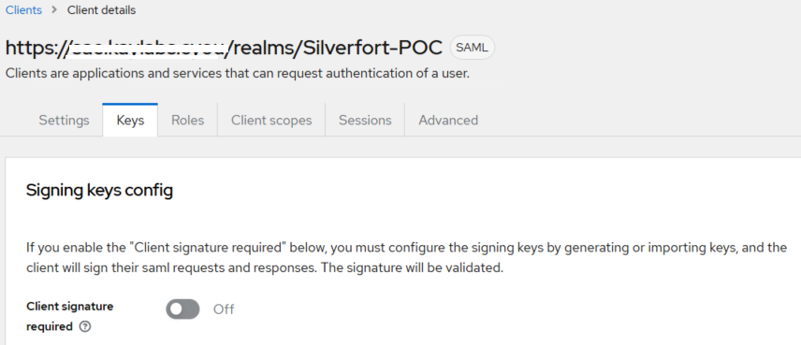Open the Client scopes tab
The image size is (801, 345).
pyautogui.click(x=271, y=121)
